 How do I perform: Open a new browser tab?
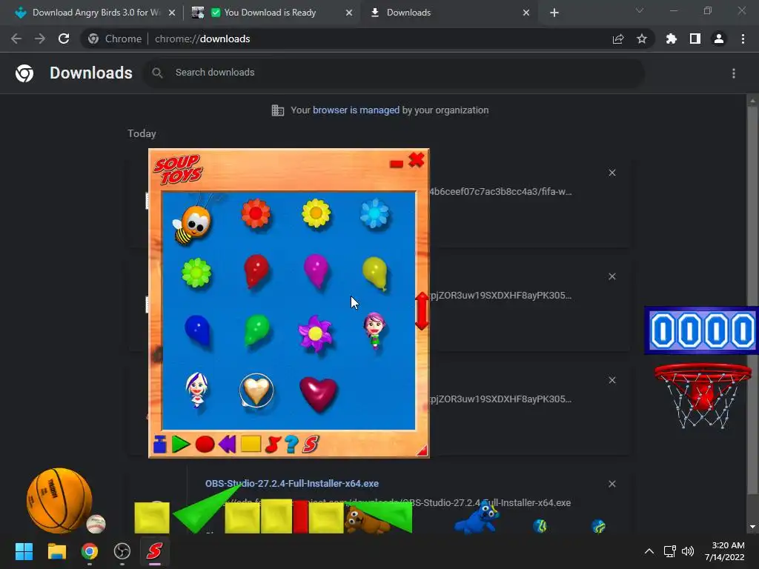point(554,13)
